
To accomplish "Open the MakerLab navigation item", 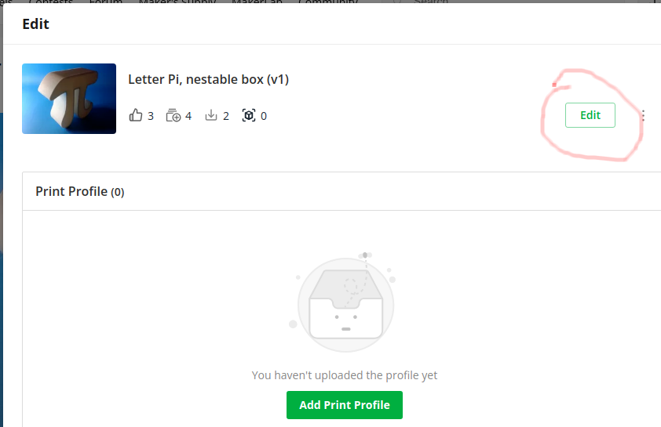I will click(x=257, y=2).
